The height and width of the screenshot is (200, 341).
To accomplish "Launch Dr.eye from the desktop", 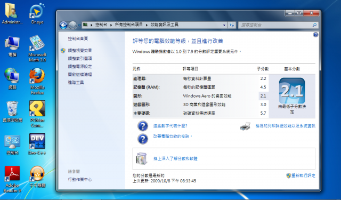I will pyautogui.click(x=37, y=13).
